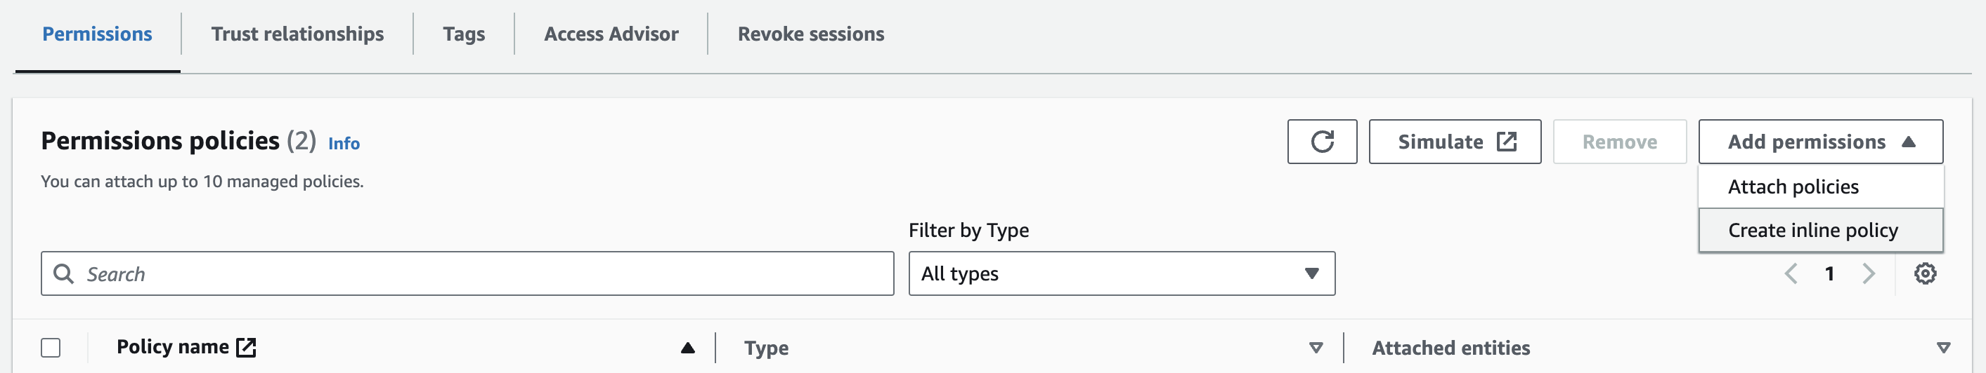Sort policies by Policy name
Image resolution: width=1986 pixels, height=373 pixels.
[688, 348]
